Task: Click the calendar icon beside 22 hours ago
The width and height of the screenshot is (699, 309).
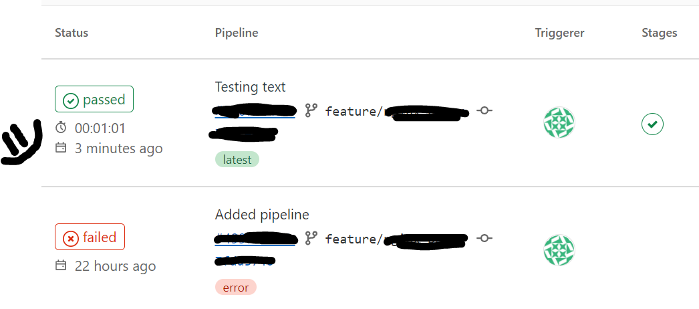Action: [61, 266]
